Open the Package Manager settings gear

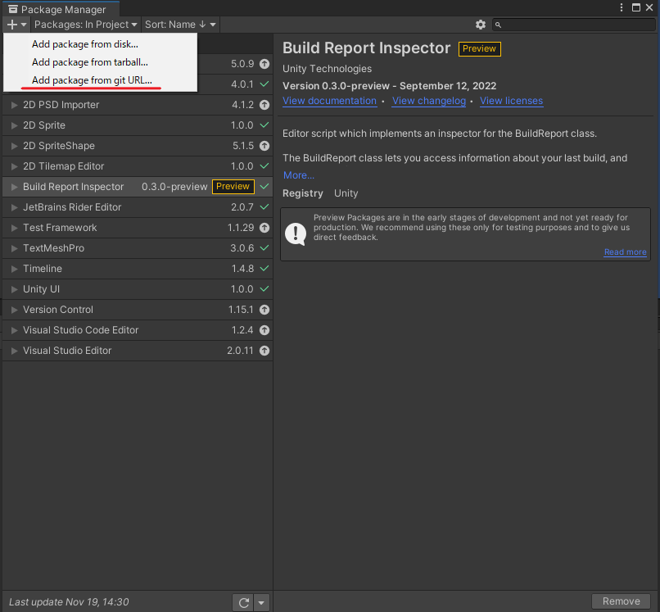481,25
